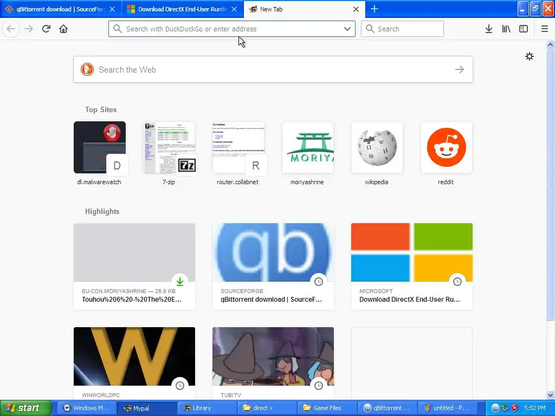The image size is (555, 416).
Task: Go back using the back arrow
Action: tap(11, 29)
